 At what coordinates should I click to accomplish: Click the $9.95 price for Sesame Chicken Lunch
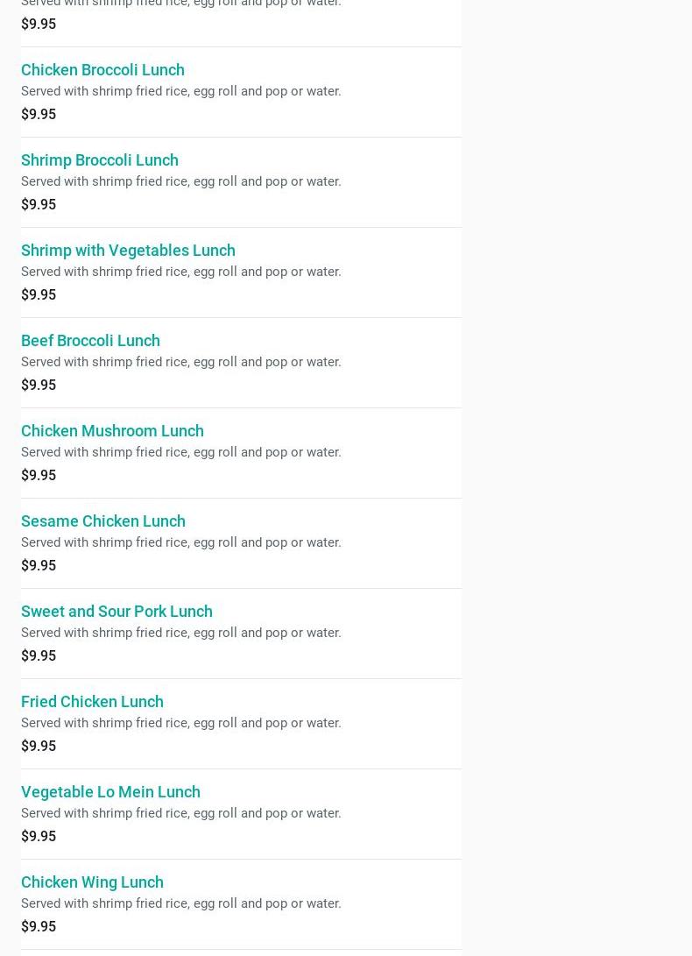(x=39, y=566)
